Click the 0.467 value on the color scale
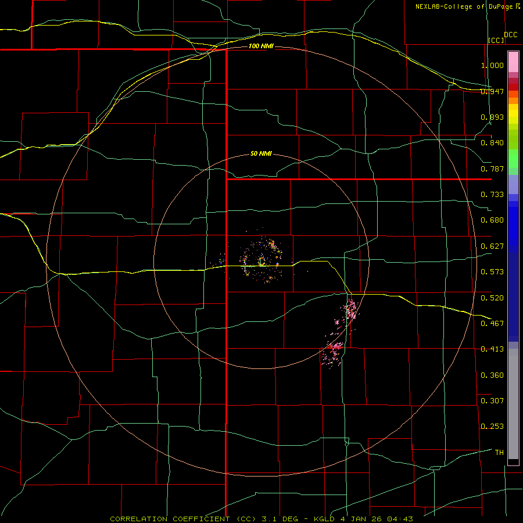The image size is (523, 523). tap(492, 324)
